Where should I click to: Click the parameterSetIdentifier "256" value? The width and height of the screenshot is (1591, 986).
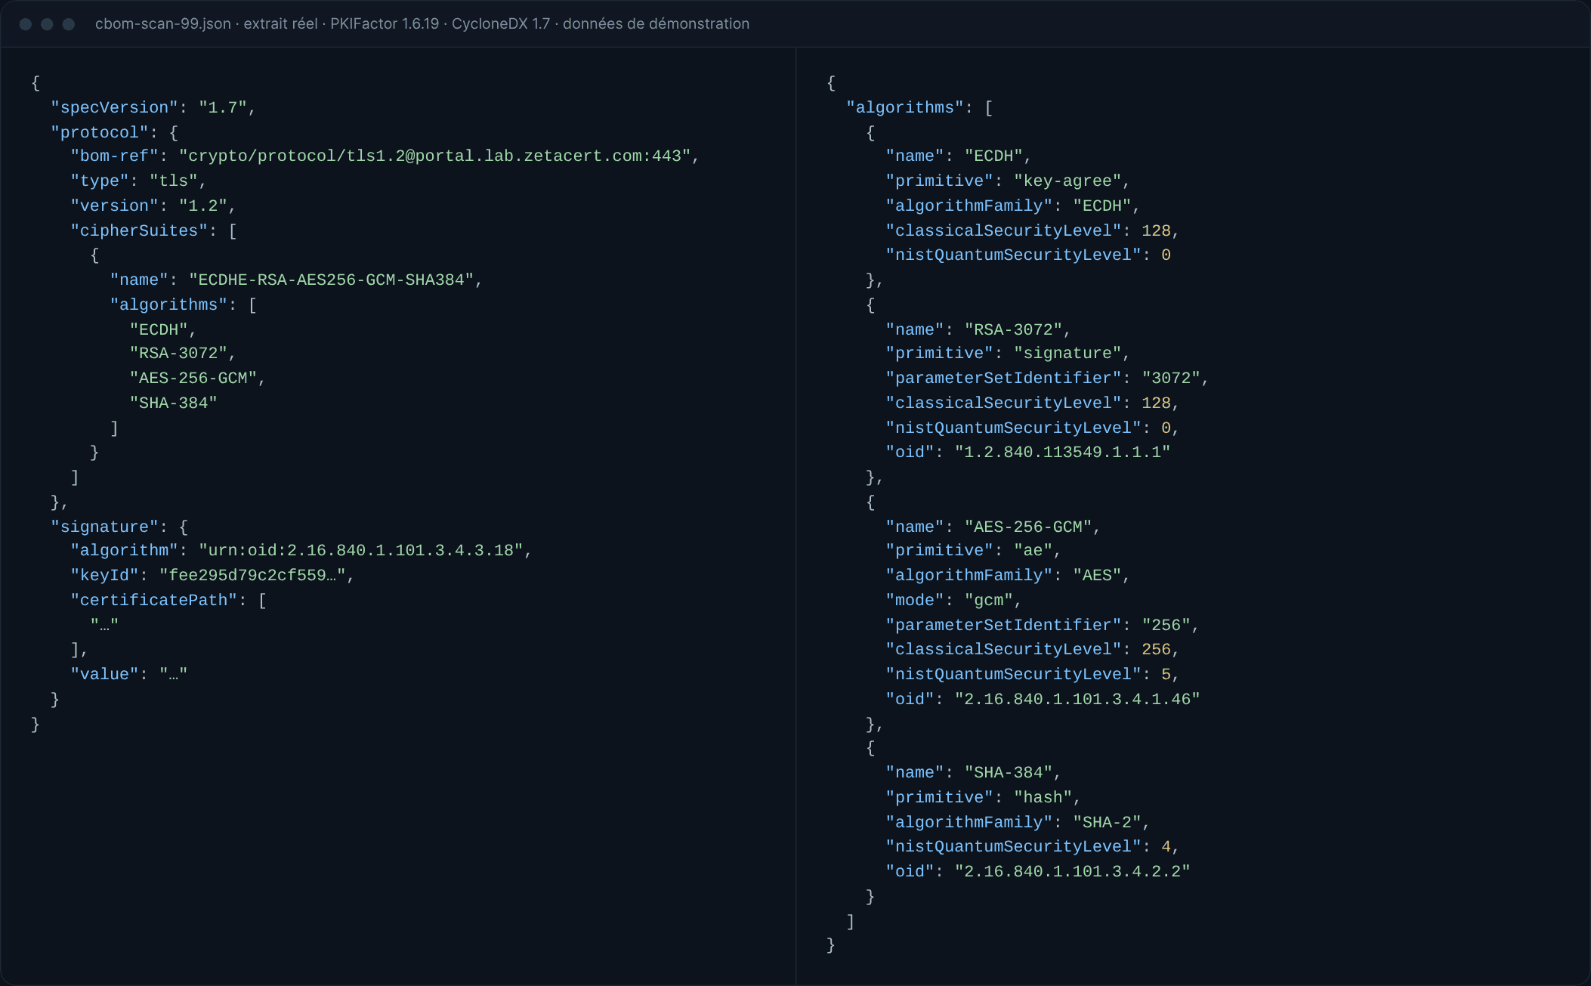[x=1166, y=625]
